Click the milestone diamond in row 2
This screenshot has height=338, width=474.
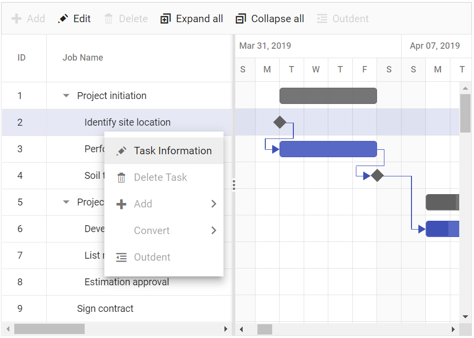(280, 122)
